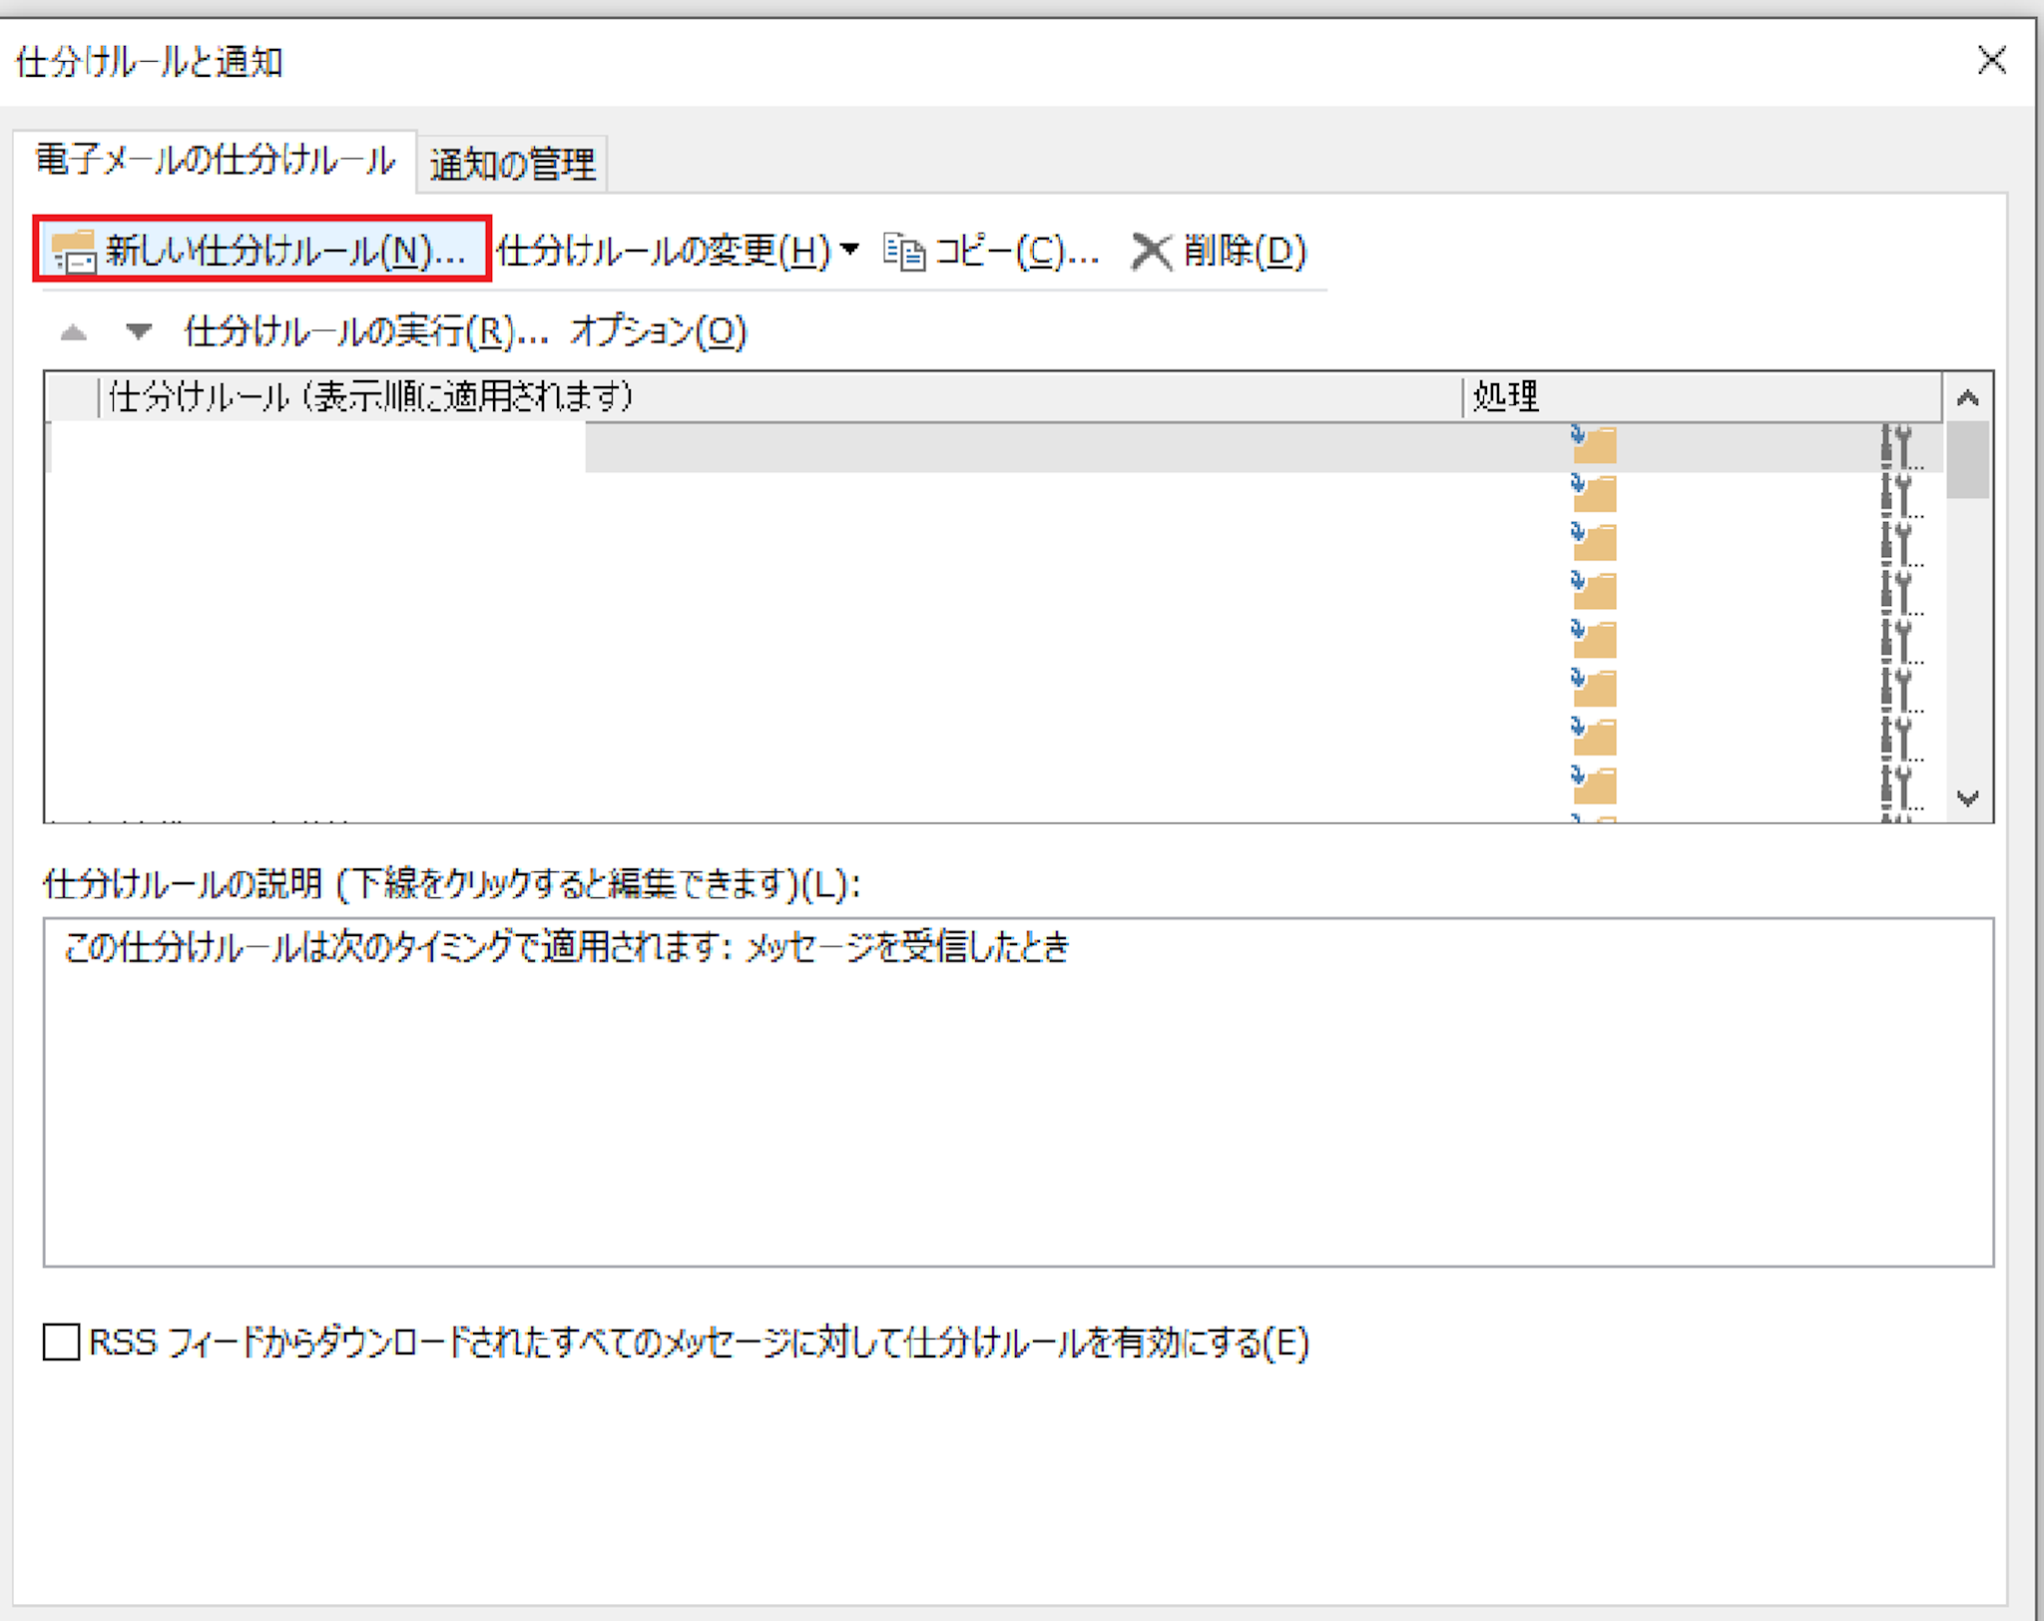Switch to 通知の管理 tab
Viewport: 2044px width, 1621px height.
click(512, 164)
